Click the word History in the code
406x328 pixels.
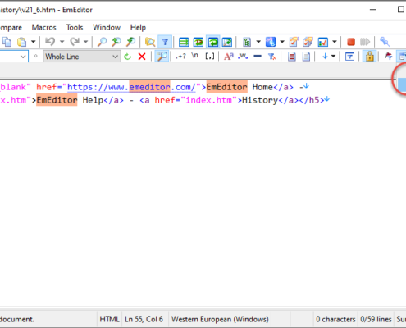[260, 100]
